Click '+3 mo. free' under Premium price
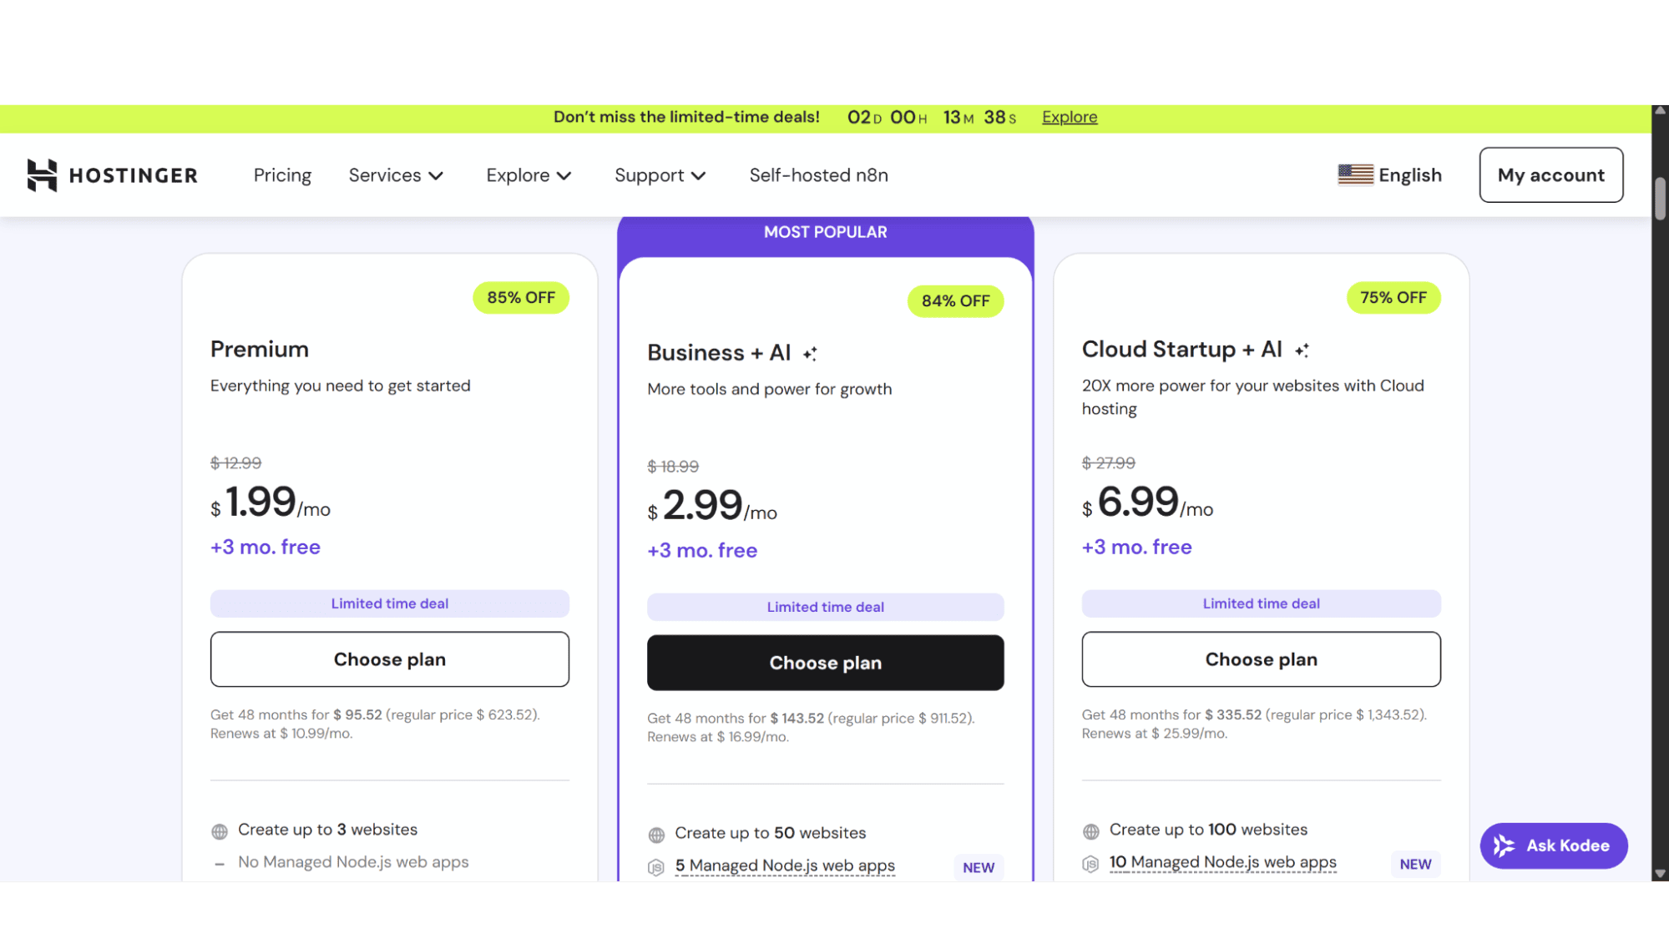This screenshot has height=939, width=1669. pyautogui.click(x=266, y=548)
